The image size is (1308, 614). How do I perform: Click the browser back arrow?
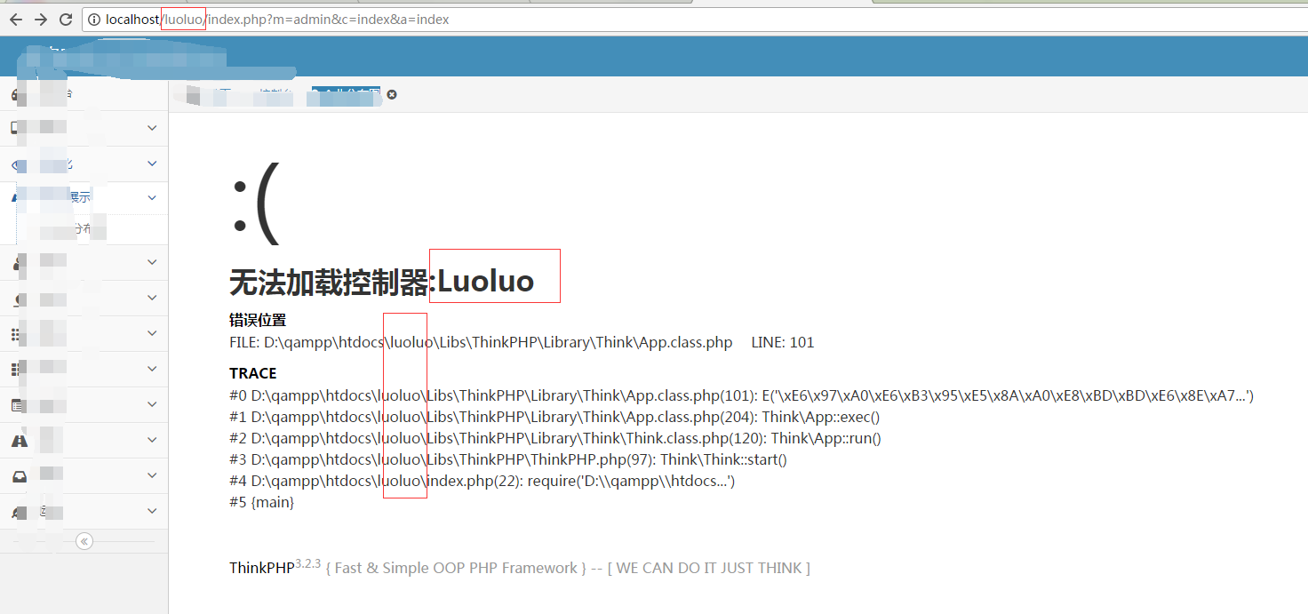click(15, 20)
